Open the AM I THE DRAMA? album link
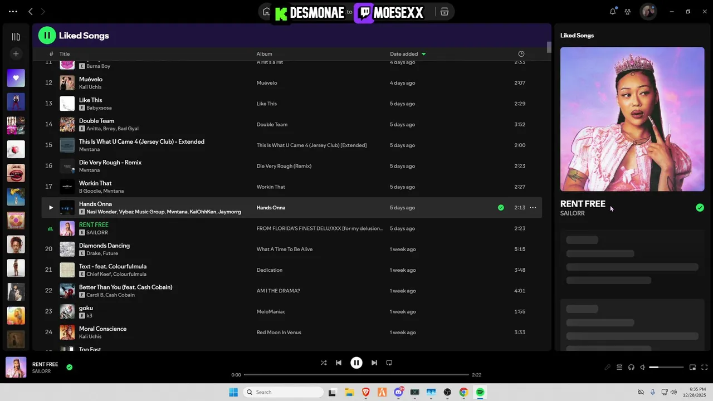Viewport: 713px width, 401px height. [278, 291]
